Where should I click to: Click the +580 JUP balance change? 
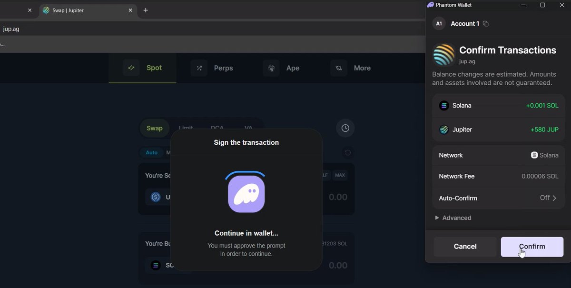(x=544, y=129)
